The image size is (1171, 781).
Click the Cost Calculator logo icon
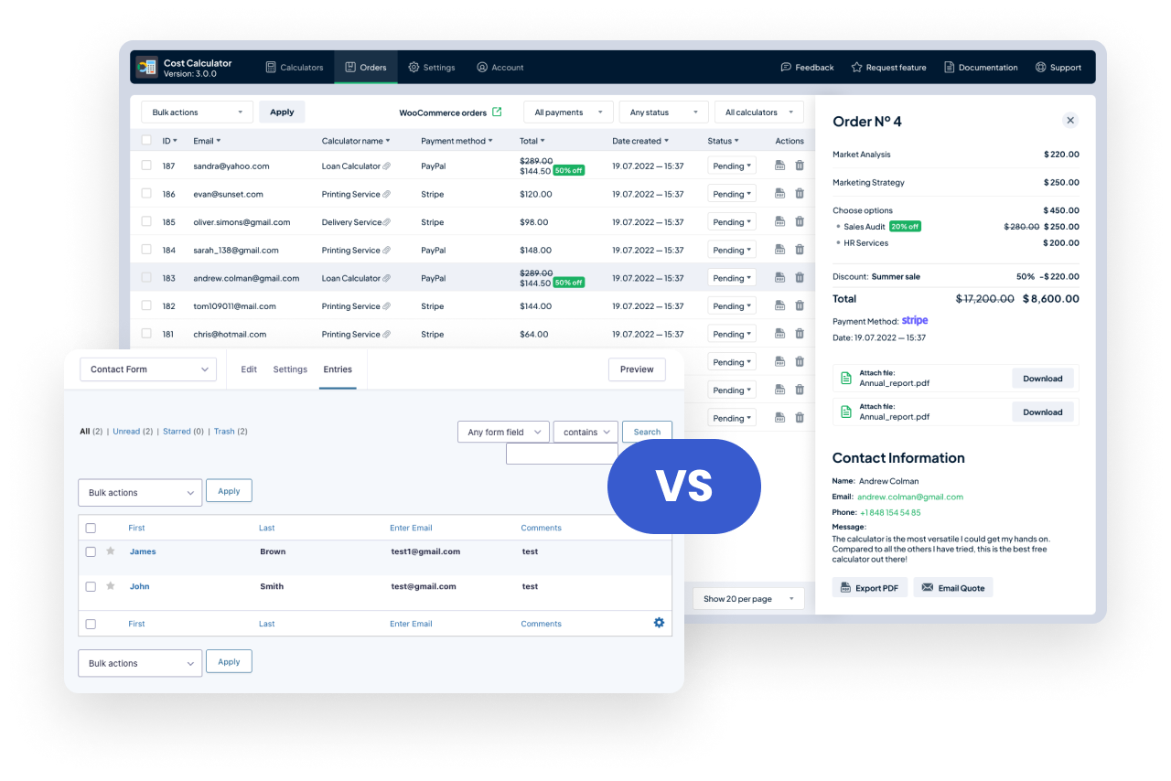click(146, 67)
